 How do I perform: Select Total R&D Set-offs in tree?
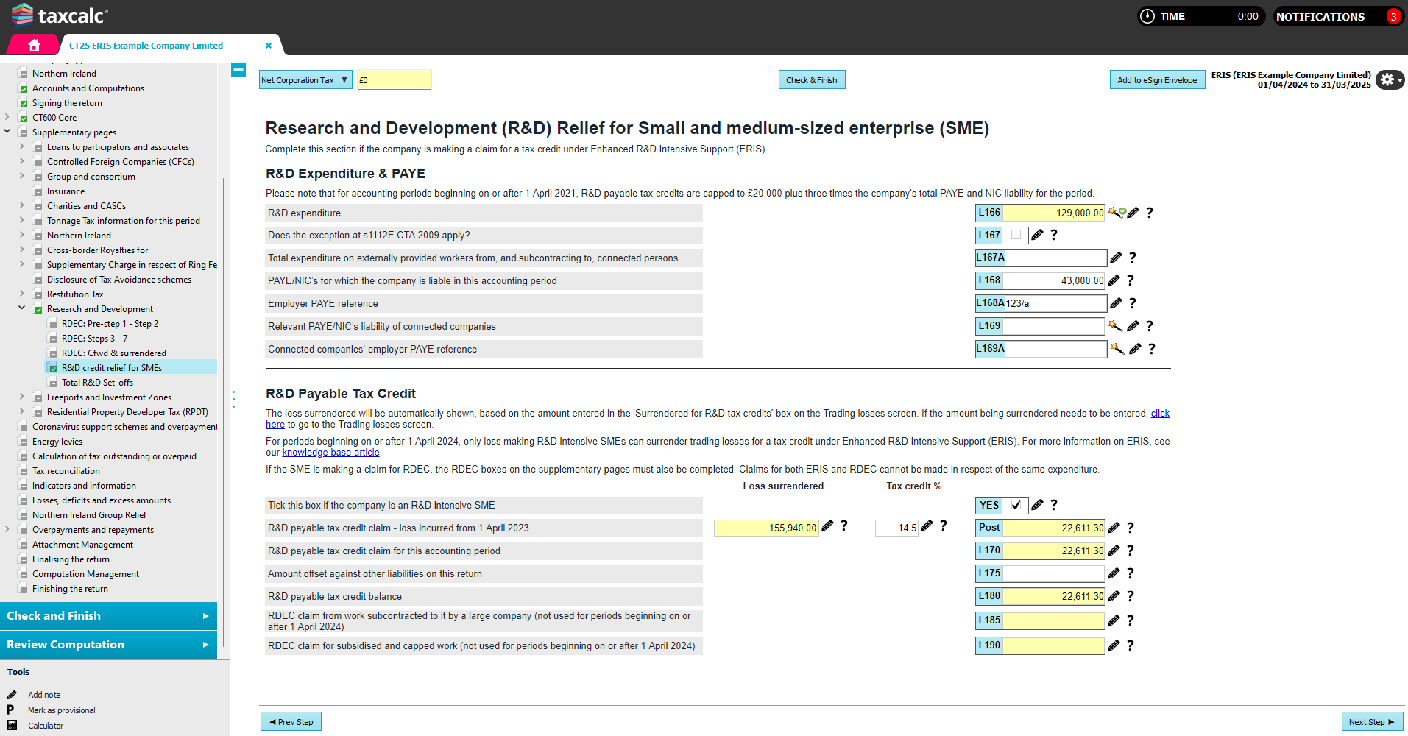97,383
